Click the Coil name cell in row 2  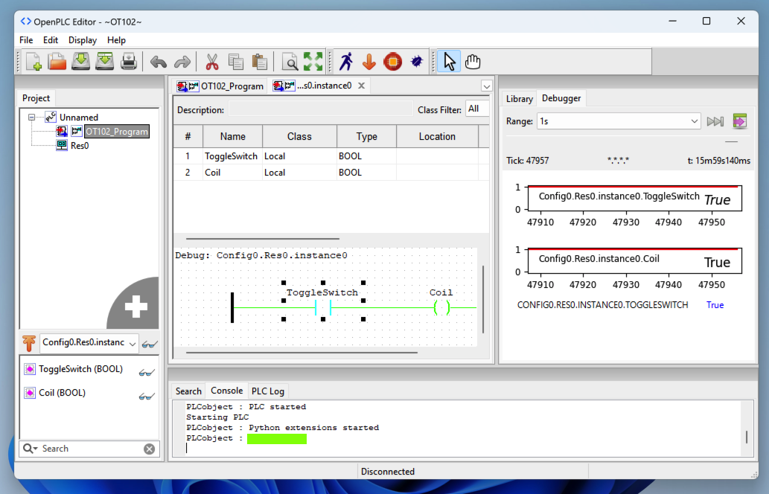tap(232, 173)
